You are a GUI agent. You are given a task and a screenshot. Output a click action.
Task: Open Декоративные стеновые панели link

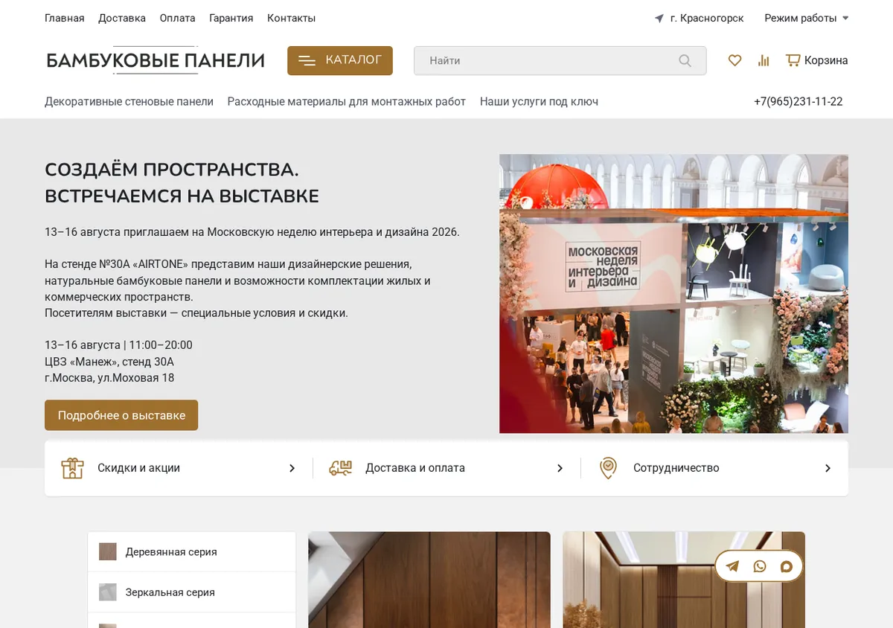coord(129,101)
